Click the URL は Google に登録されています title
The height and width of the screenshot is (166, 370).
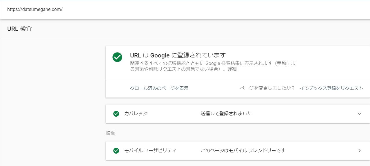point(178,55)
